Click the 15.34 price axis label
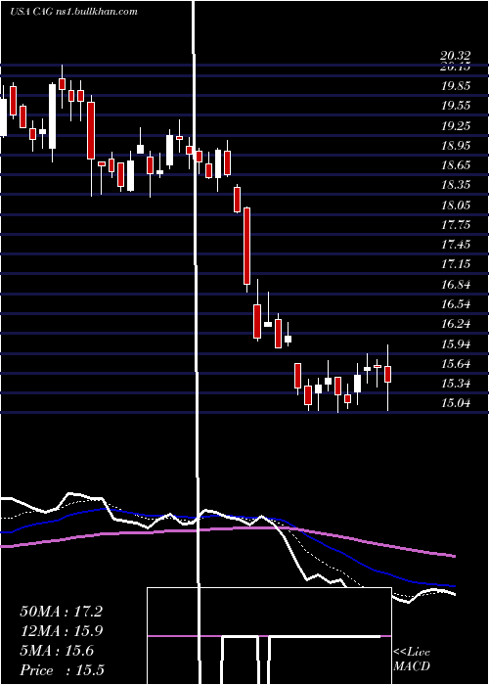This screenshot has width=489, height=685. coord(456,384)
